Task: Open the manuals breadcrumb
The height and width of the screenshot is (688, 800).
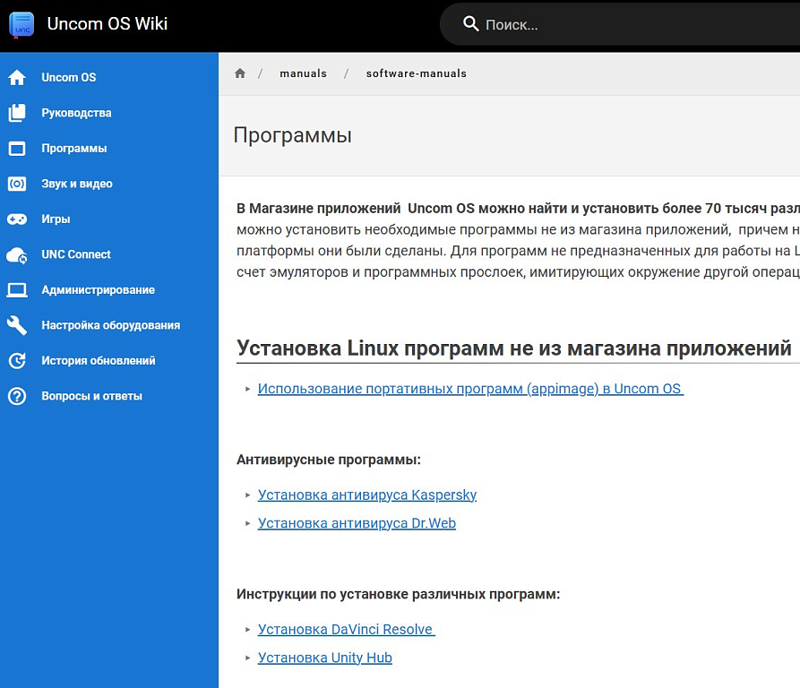Action: click(x=303, y=73)
